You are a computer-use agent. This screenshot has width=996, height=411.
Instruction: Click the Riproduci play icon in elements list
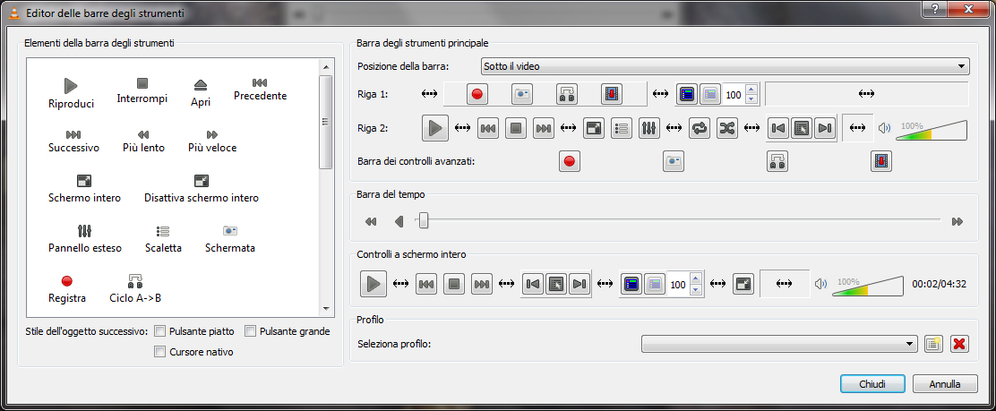(x=71, y=85)
